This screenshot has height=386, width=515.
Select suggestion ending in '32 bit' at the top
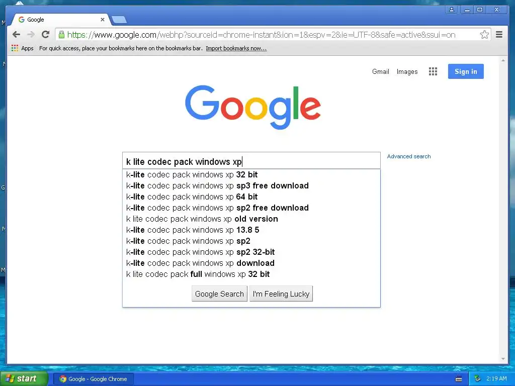(251, 174)
